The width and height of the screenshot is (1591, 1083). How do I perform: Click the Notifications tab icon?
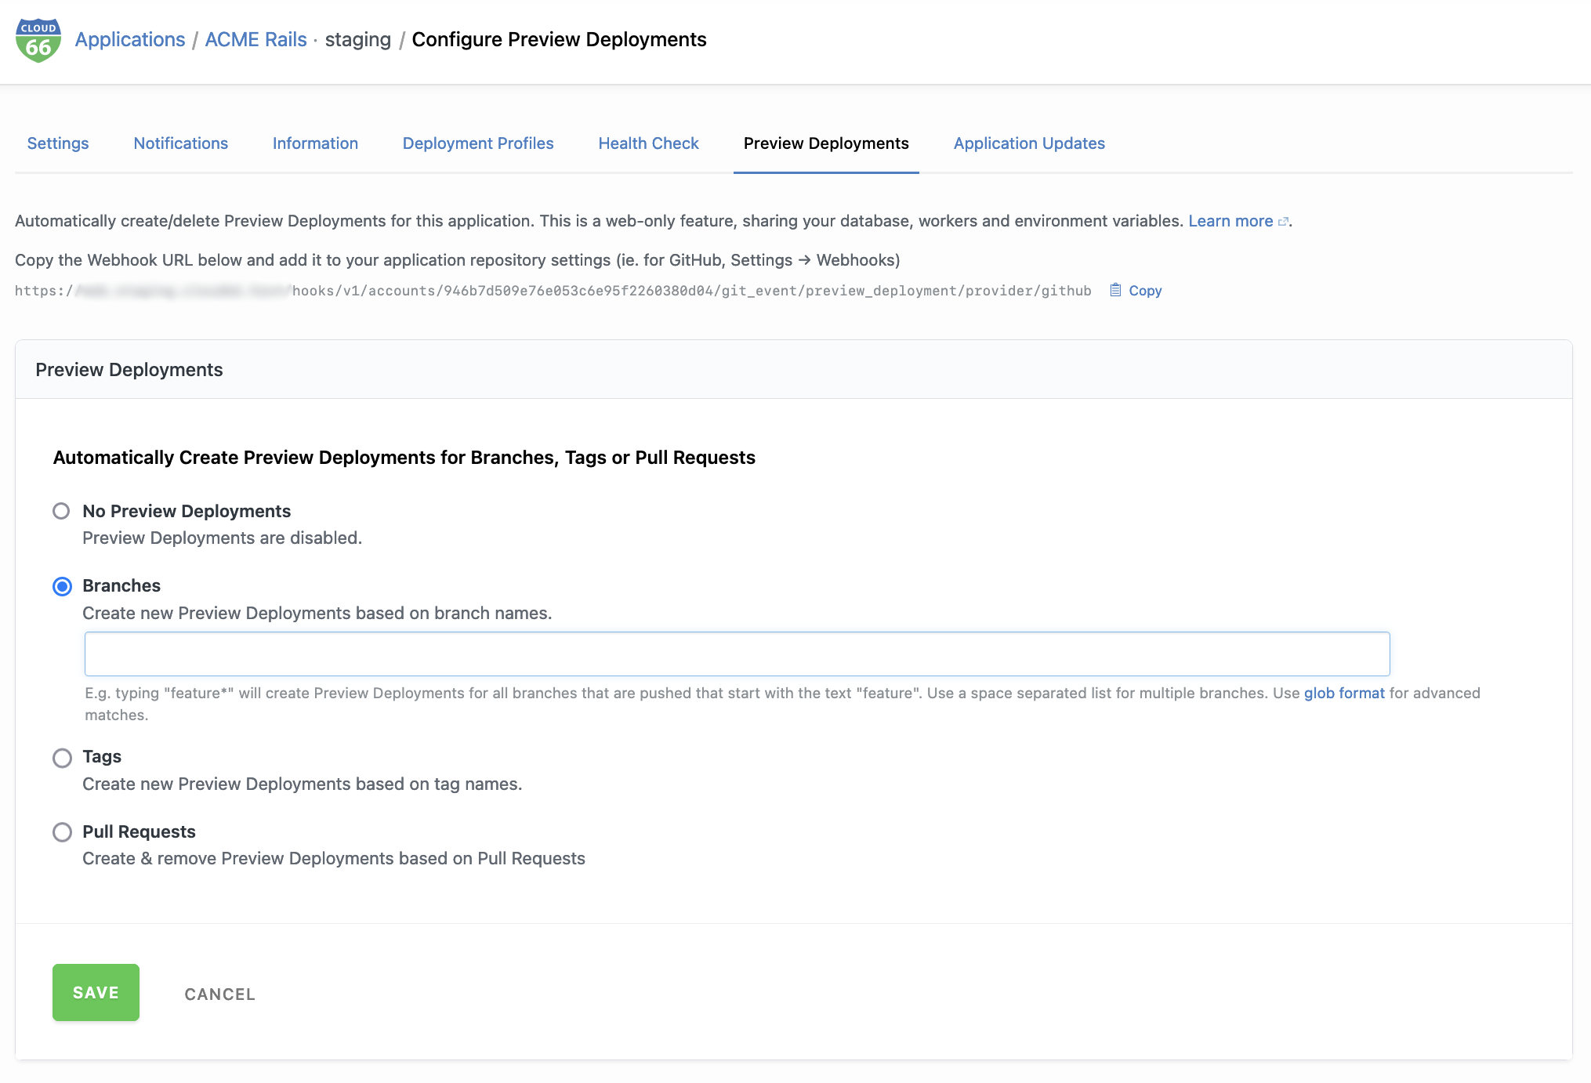point(180,143)
